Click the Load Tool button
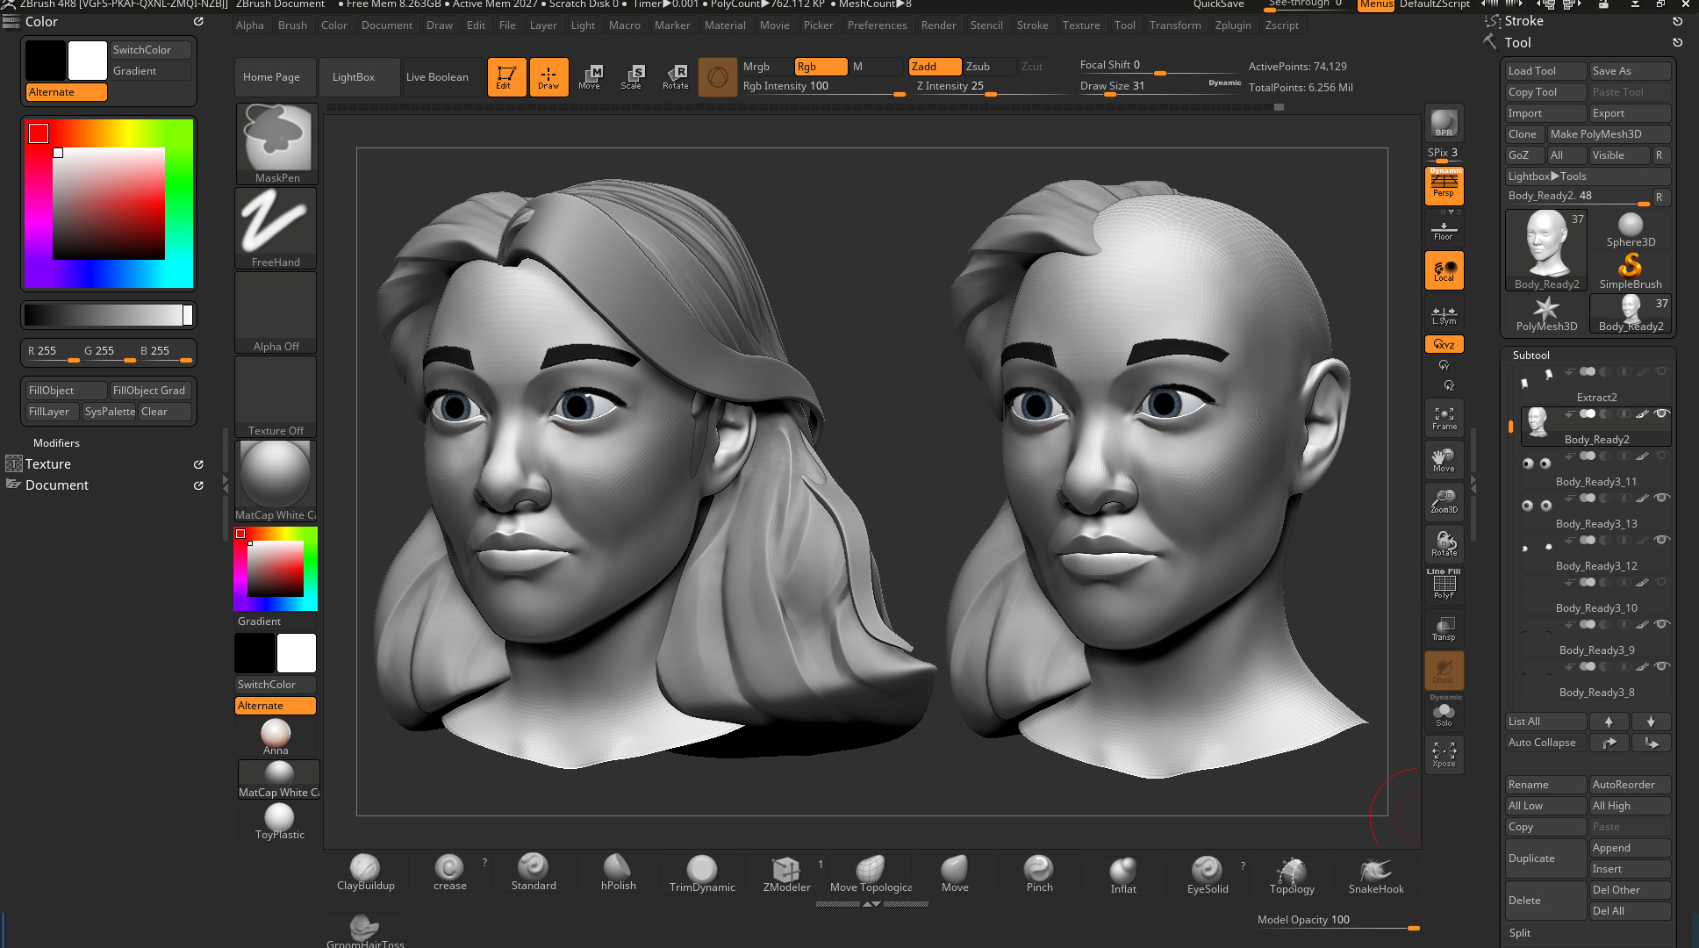The height and width of the screenshot is (948, 1699). tap(1546, 71)
